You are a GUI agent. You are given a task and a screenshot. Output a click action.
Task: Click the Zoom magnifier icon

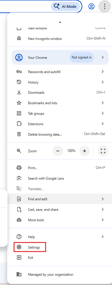[19, 151]
